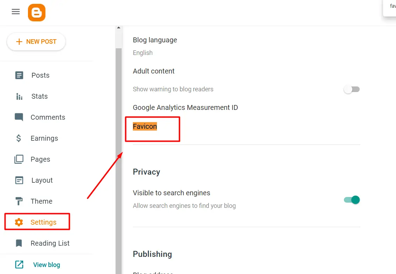The width and height of the screenshot is (396, 274).
Task: Select Pages in the sidebar
Action: coord(41,159)
